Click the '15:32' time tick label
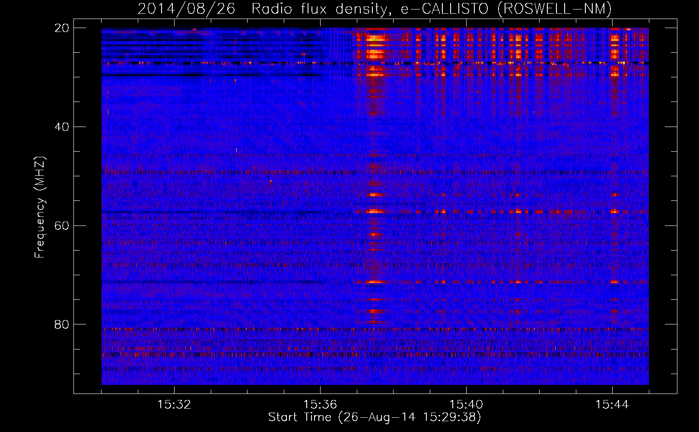 pos(174,405)
